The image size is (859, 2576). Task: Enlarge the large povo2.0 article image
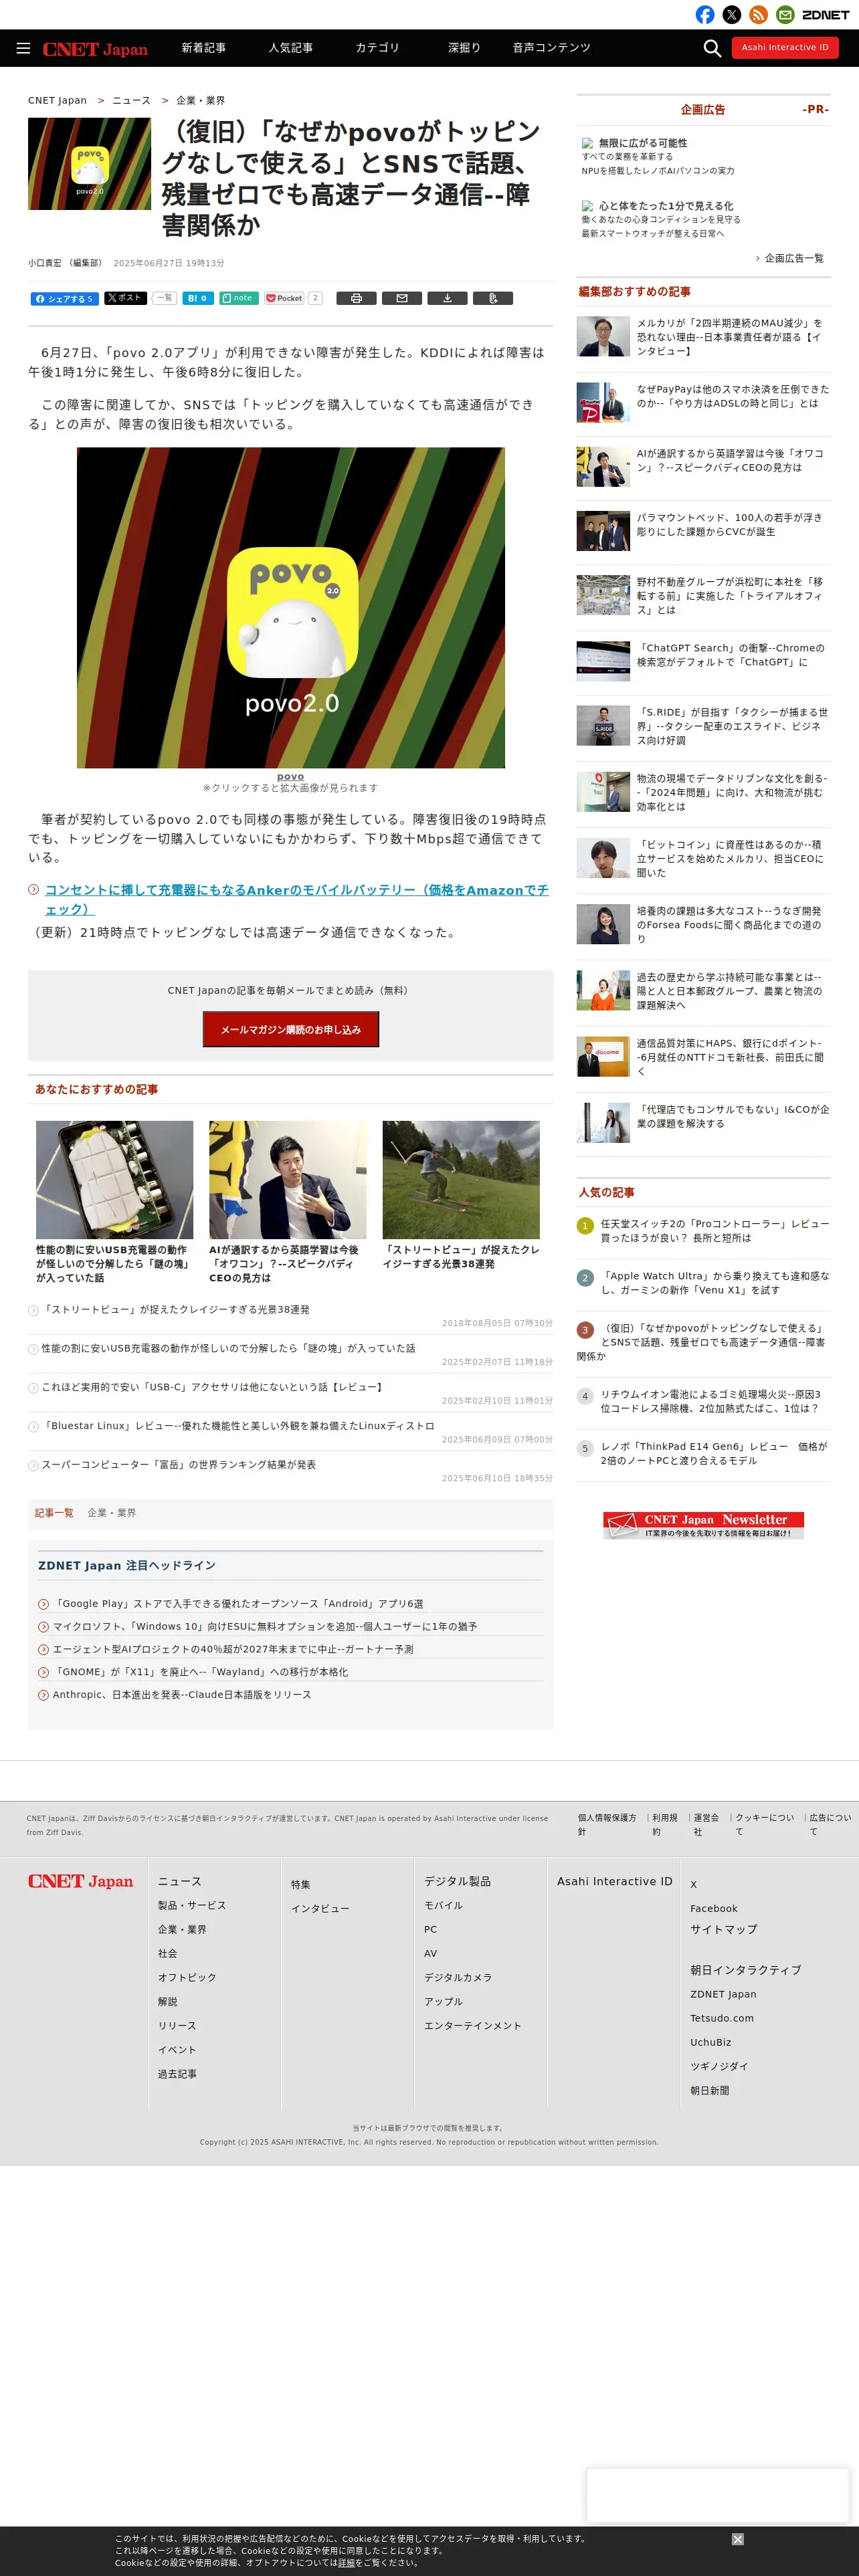tap(291, 607)
